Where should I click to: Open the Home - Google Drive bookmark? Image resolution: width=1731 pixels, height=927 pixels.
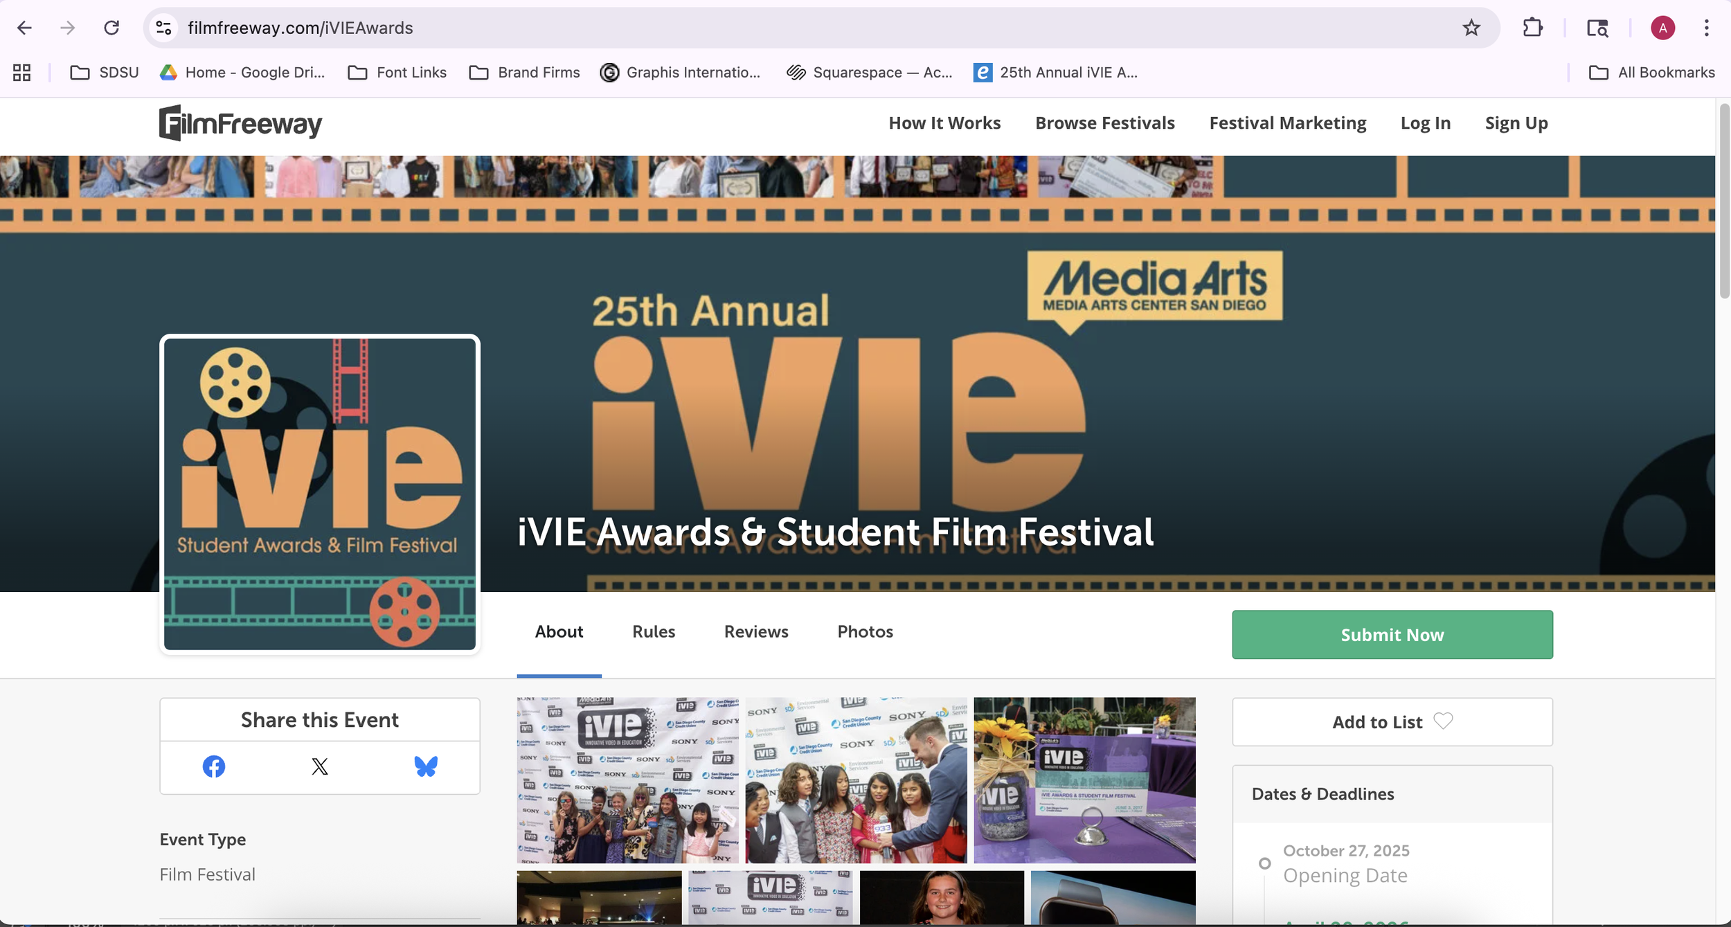click(x=242, y=73)
